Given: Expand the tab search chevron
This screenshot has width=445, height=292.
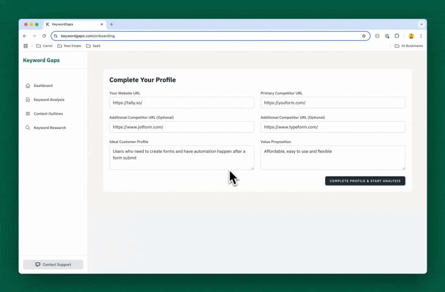Looking at the screenshot, I should pos(421,24).
